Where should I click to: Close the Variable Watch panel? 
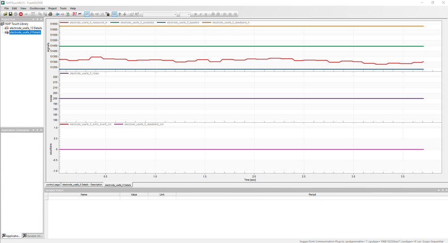coord(446,190)
